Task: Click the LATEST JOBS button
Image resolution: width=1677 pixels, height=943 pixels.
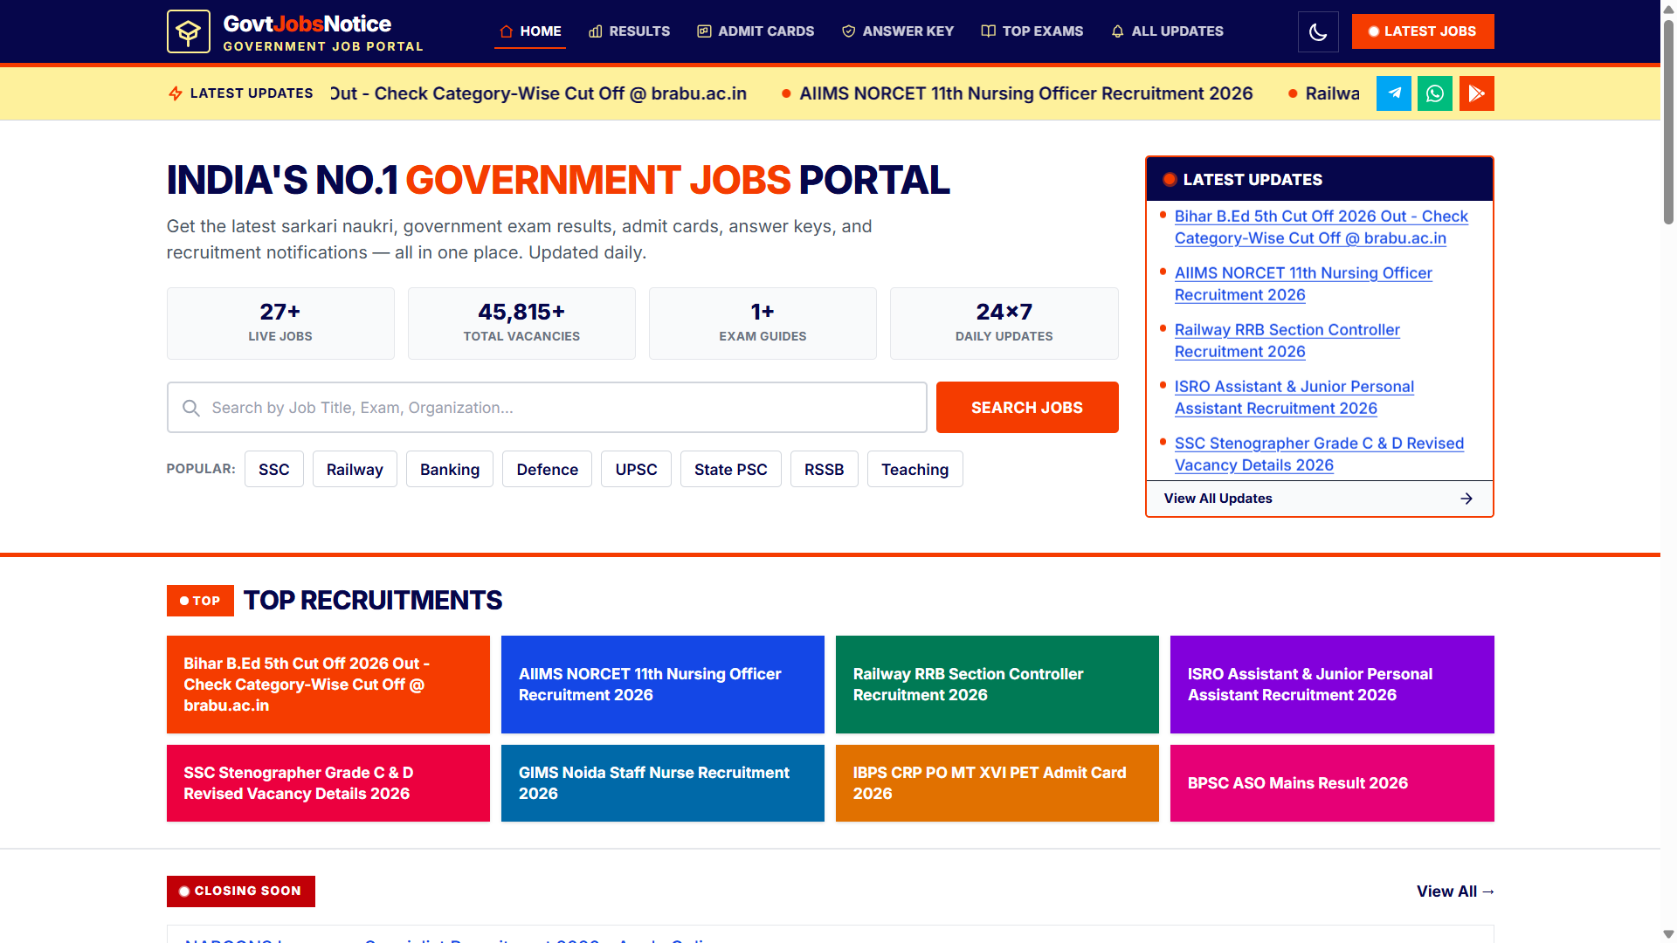Action: coord(1423,31)
